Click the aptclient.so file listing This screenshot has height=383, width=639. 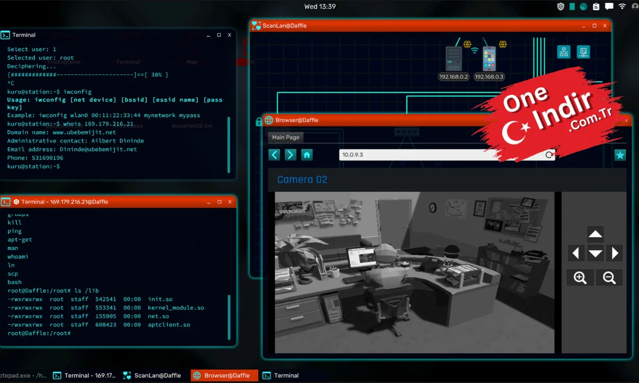pos(99,324)
